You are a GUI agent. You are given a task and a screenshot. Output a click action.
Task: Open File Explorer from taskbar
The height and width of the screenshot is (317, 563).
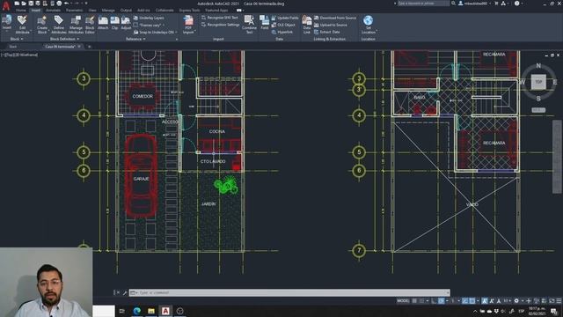coord(151,311)
